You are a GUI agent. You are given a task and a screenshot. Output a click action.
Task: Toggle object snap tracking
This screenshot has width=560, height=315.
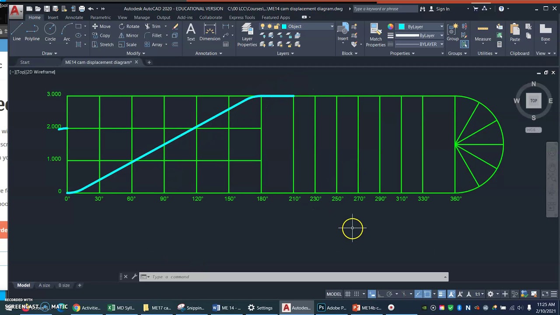click(x=419, y=294)
